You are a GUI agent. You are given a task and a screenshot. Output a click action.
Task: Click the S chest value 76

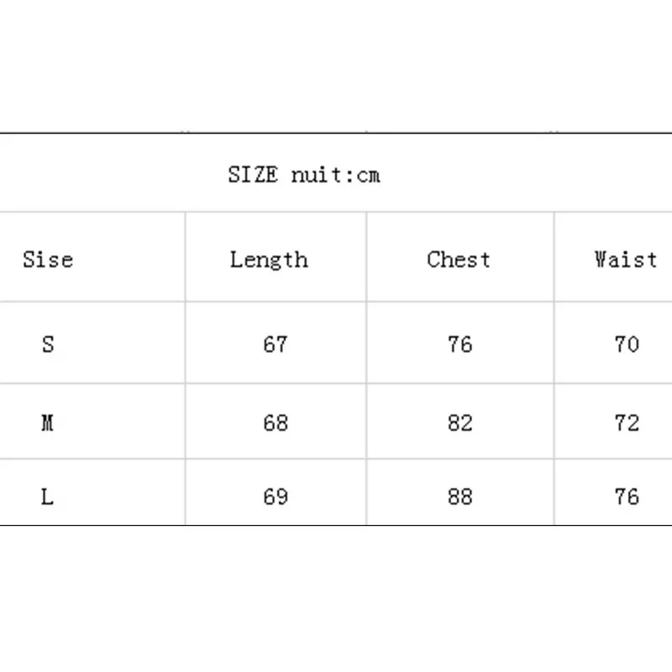459,344
